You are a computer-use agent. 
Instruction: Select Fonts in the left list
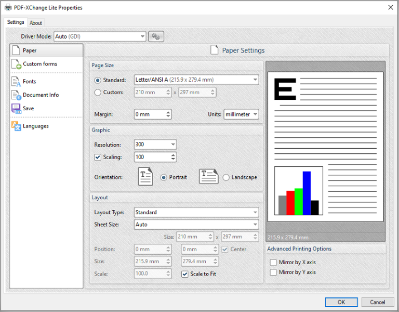46,82
